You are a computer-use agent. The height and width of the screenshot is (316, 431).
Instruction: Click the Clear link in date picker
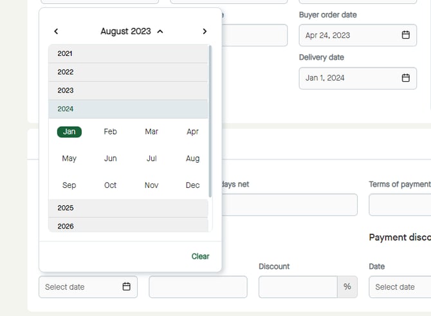(x=200, y=256)
